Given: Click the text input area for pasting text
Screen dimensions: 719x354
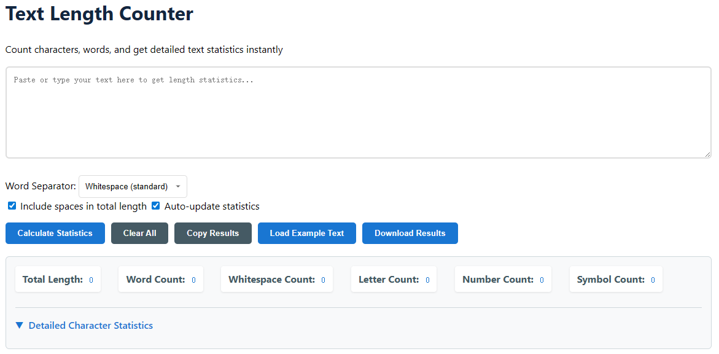Looking at the screenshot, I should click(x=358, y=112).
